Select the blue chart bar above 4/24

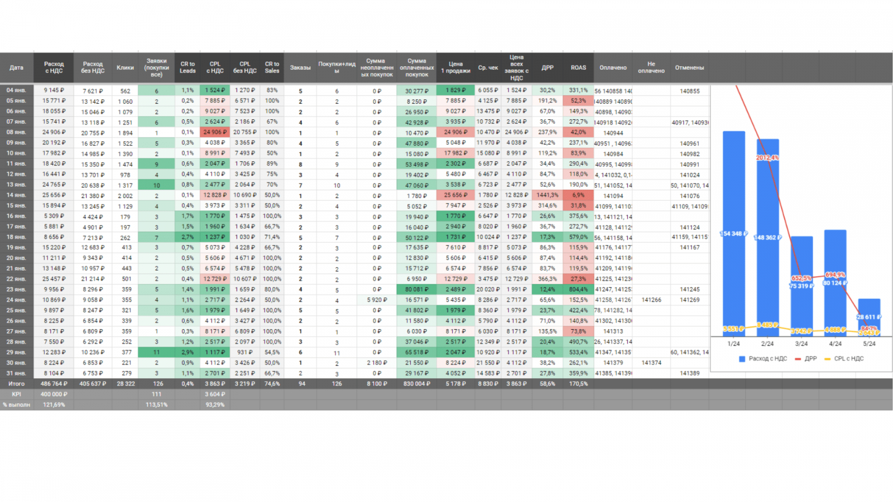[835, 283]
